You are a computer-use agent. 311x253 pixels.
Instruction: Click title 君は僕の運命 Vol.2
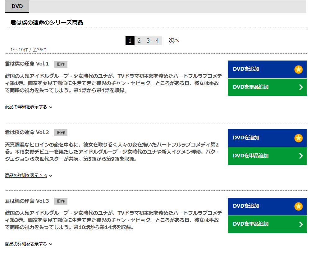click(x=27, y=132)
